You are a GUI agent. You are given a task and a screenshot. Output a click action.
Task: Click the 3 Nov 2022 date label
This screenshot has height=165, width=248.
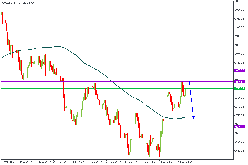(x=166, y=162)
